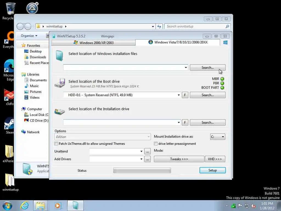
Task: Click the BOOT PART green status light
Action: click(222, 88)
